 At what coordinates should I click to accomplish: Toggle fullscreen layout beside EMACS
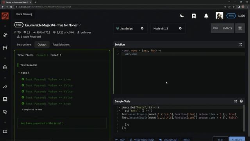[x=240, y=28]
